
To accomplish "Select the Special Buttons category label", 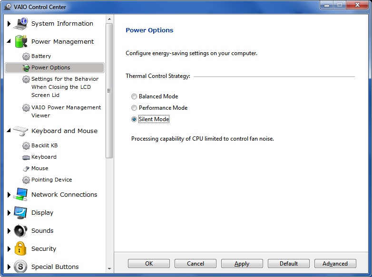I will 55,267.
